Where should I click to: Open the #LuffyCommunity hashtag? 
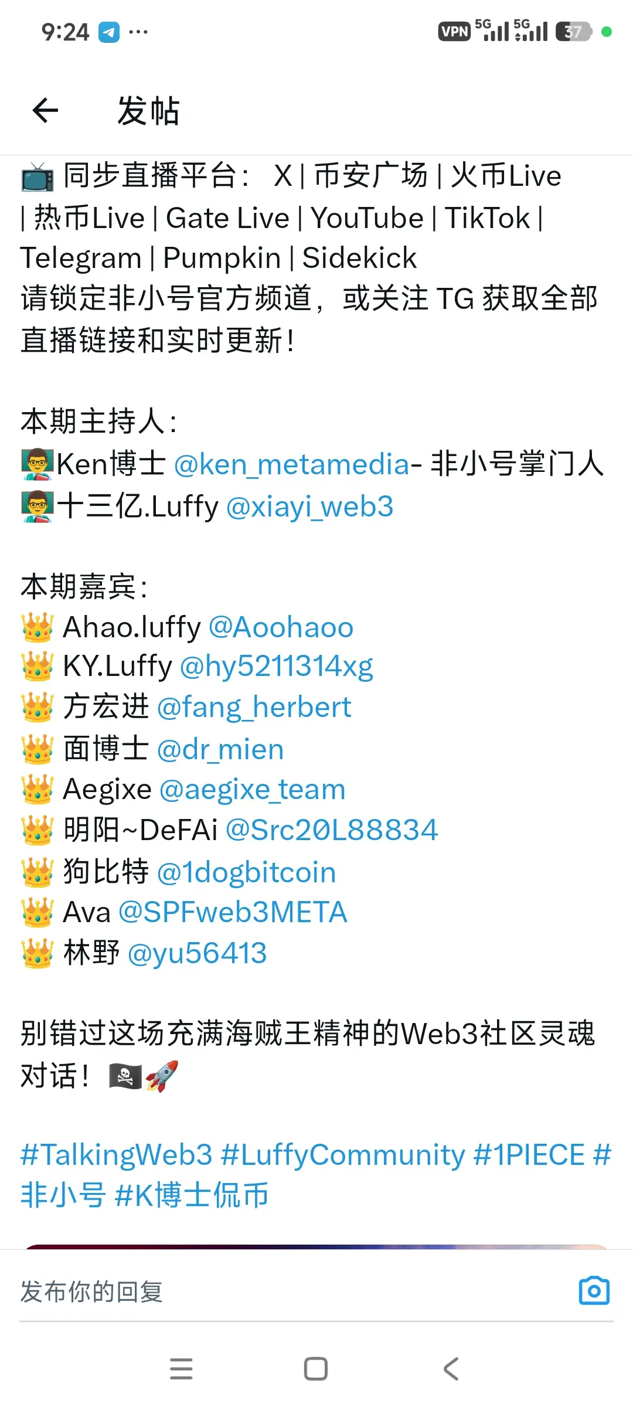pos(343,1155)
